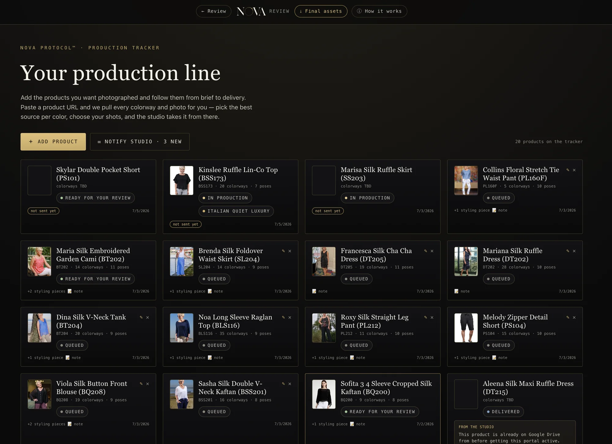Screen dimensions: 612x444
Task: Open Collins Floral Stretch Tie Waist Pant thumbnail
Action: coord(466,181)
